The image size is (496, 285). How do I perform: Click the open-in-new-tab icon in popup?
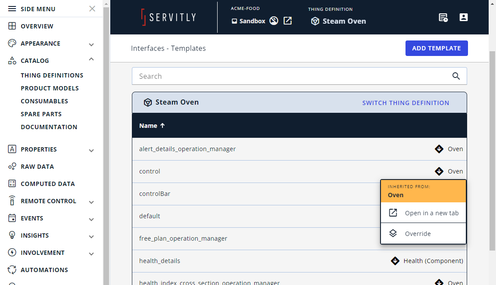click(393, 213)
